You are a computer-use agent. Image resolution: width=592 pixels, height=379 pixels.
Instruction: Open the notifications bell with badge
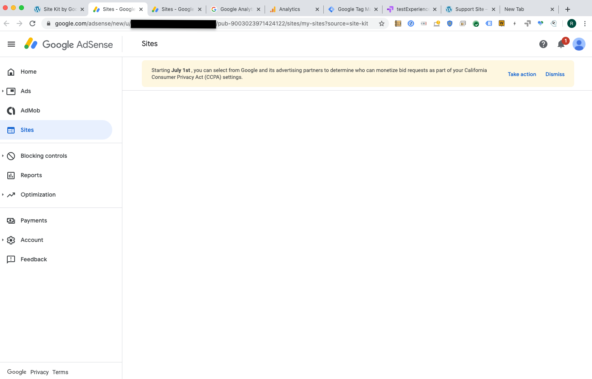(x=561, y=45)
